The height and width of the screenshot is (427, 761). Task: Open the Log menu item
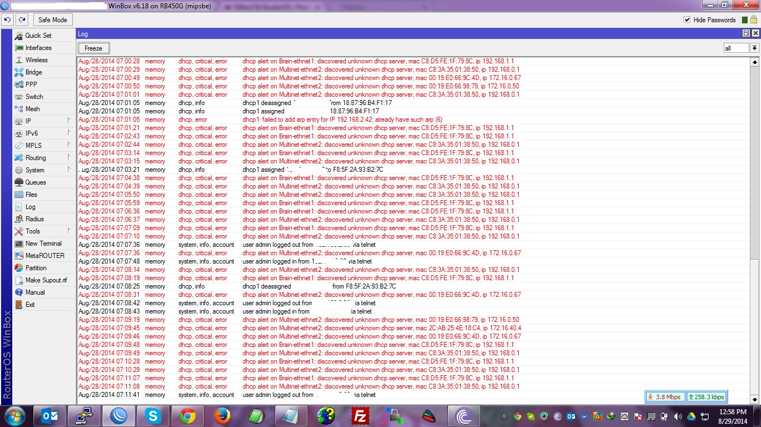point(43,206)
